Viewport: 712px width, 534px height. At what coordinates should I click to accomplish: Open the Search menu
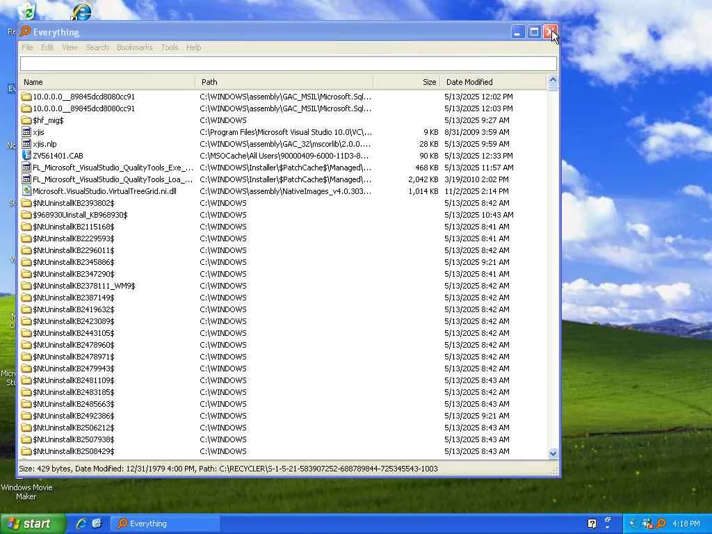[97, 47]
